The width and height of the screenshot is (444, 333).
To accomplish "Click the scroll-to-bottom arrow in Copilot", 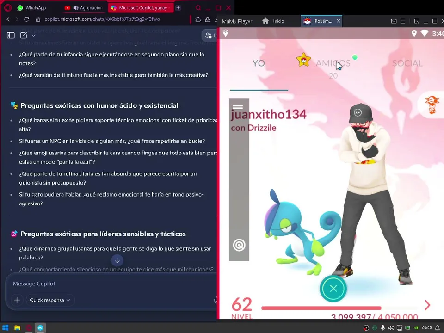I will click(117, 260).
